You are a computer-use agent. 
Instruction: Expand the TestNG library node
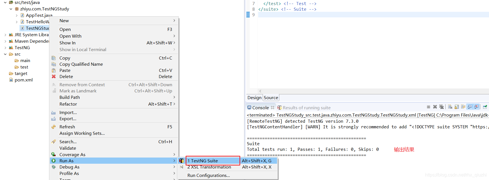(5, 48)
